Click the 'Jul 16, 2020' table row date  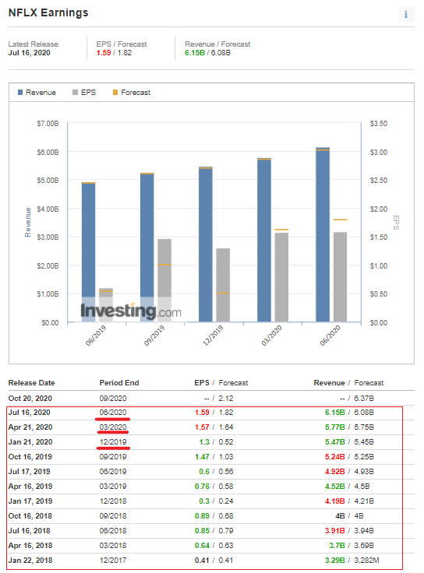[x=30, y=413]
